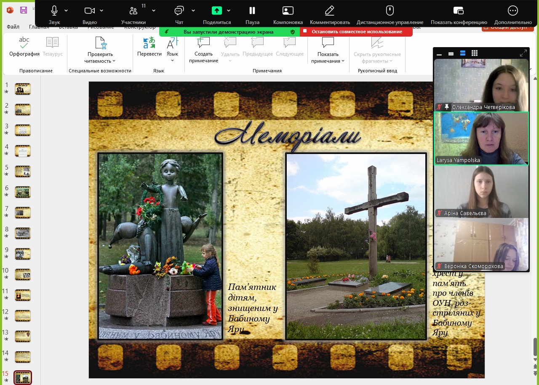Viewport: 539px width, 385px height.
Task: Open the Файл menu
Action: (x=13, y=27)
